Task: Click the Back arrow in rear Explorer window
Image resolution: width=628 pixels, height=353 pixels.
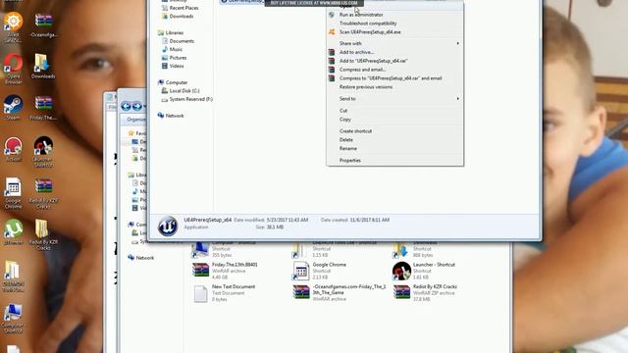Action: click(126, 106)
